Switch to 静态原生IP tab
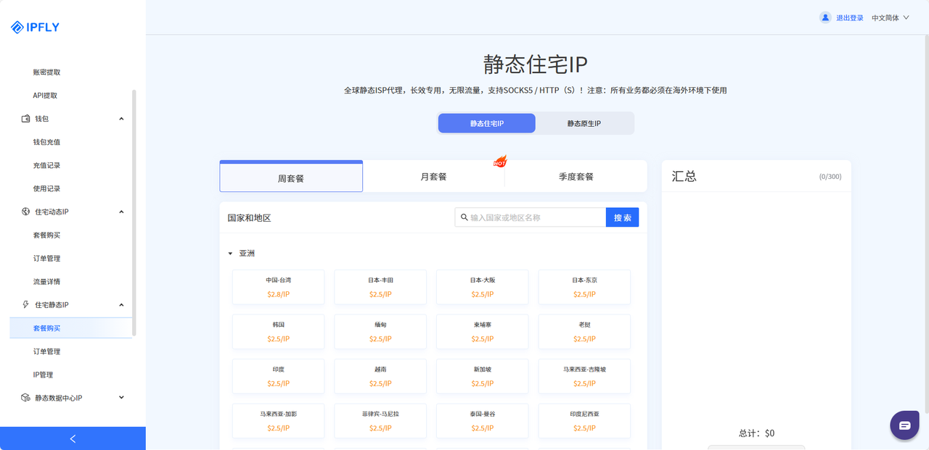The width and height of the screenshot is (929, 450). [x=584, y=123]
